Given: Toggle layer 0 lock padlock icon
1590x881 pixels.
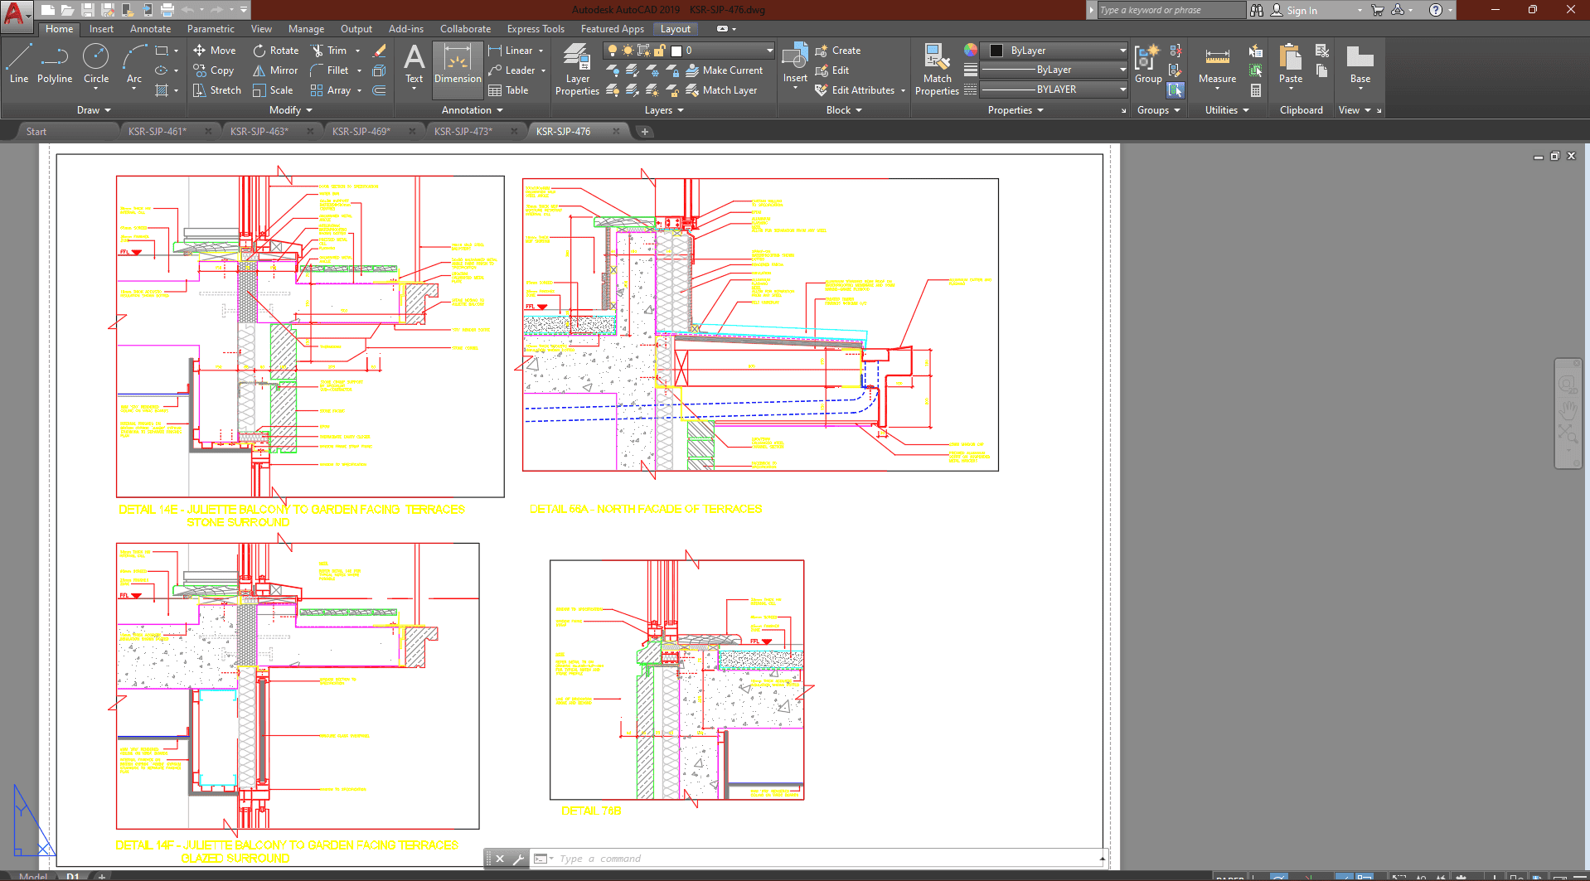Looking at the screenshot, I should coord(660,51).
